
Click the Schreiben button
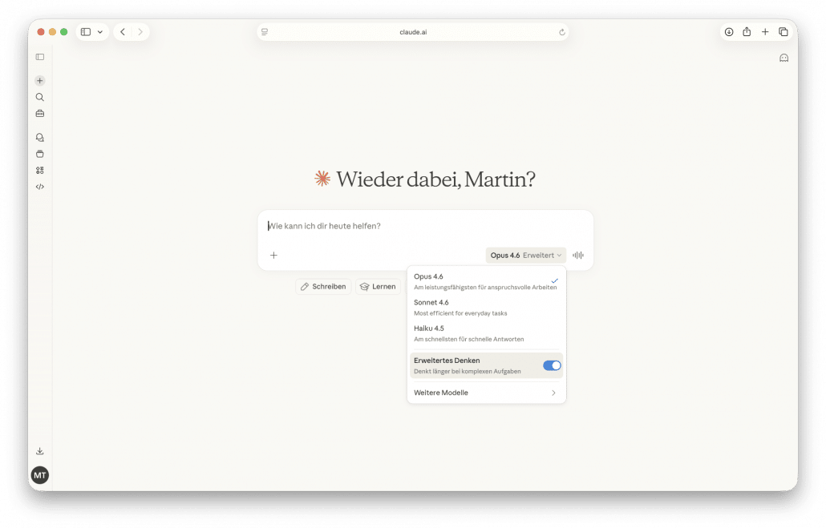323,287
